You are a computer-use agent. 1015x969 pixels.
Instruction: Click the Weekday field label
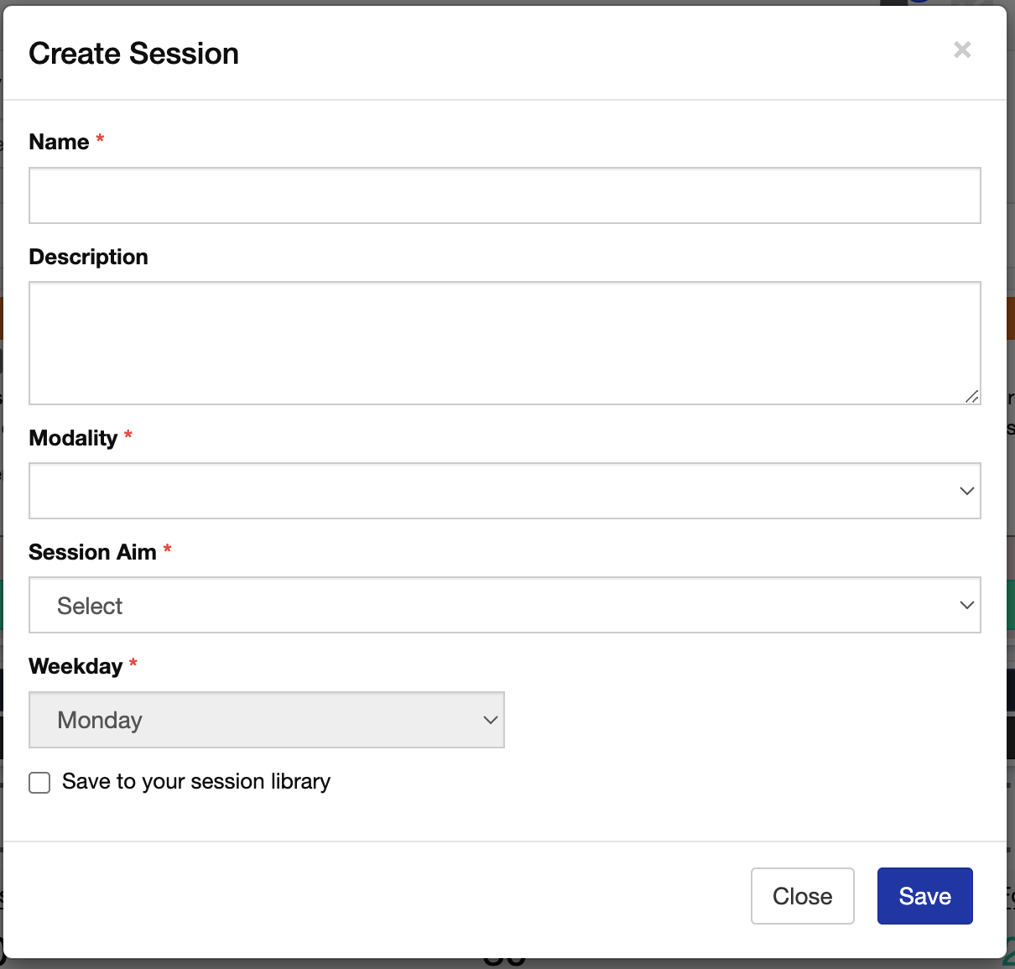pyautogui.click(x=75, y=666)
